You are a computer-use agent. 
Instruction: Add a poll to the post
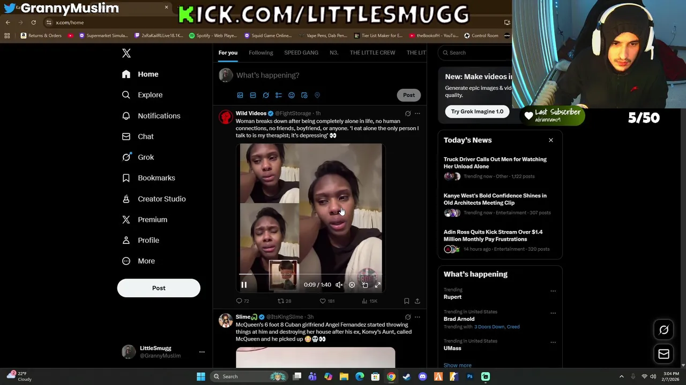(279, 95)
